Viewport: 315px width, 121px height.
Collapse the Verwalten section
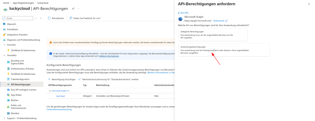pyautogui.click(x=4, y=55)
